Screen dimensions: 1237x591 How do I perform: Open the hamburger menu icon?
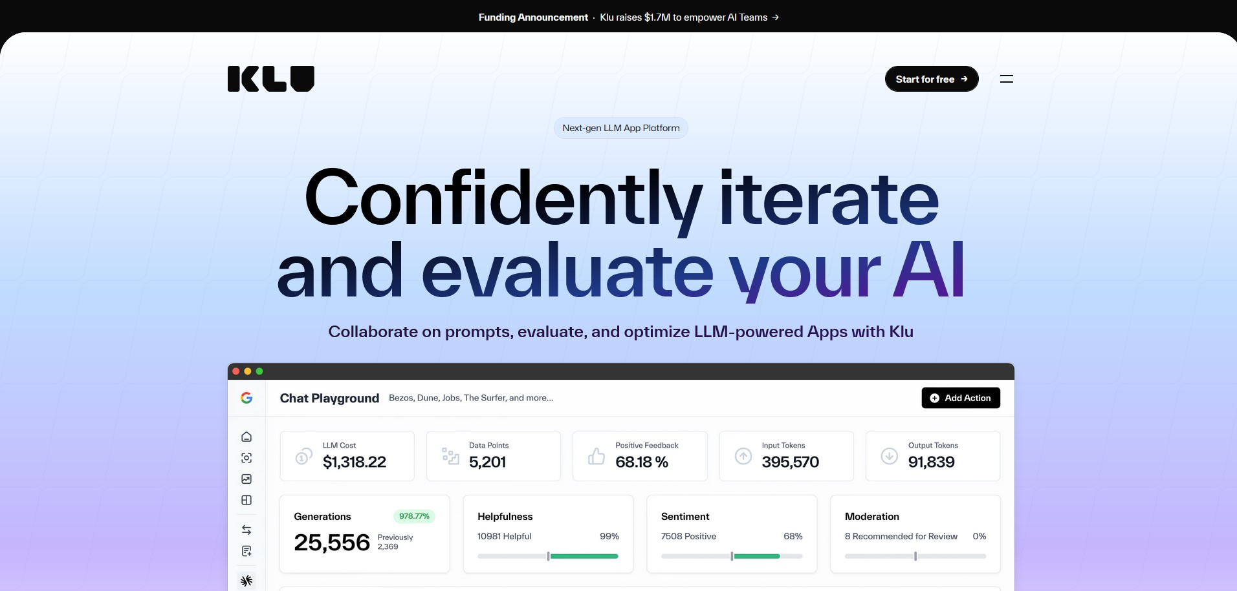pos(1007,79)
